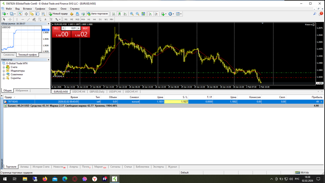The height and width of the screenshot is (183, 325).
Task: Open the Графики menu
Action: click(40, 9)
